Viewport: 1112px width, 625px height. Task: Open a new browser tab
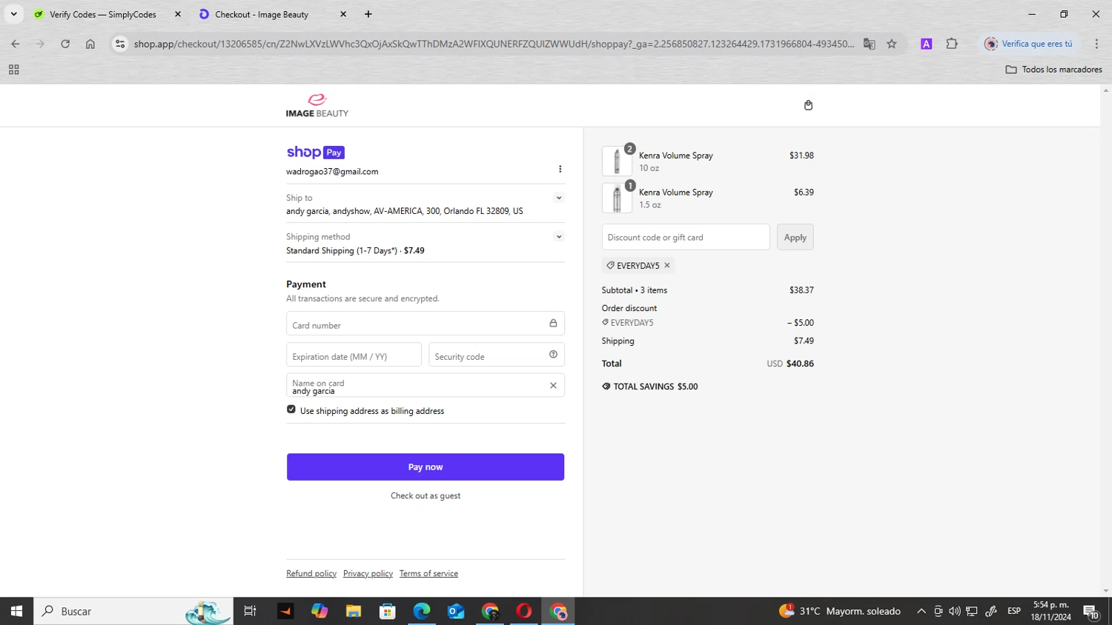[x=368, y=14]
